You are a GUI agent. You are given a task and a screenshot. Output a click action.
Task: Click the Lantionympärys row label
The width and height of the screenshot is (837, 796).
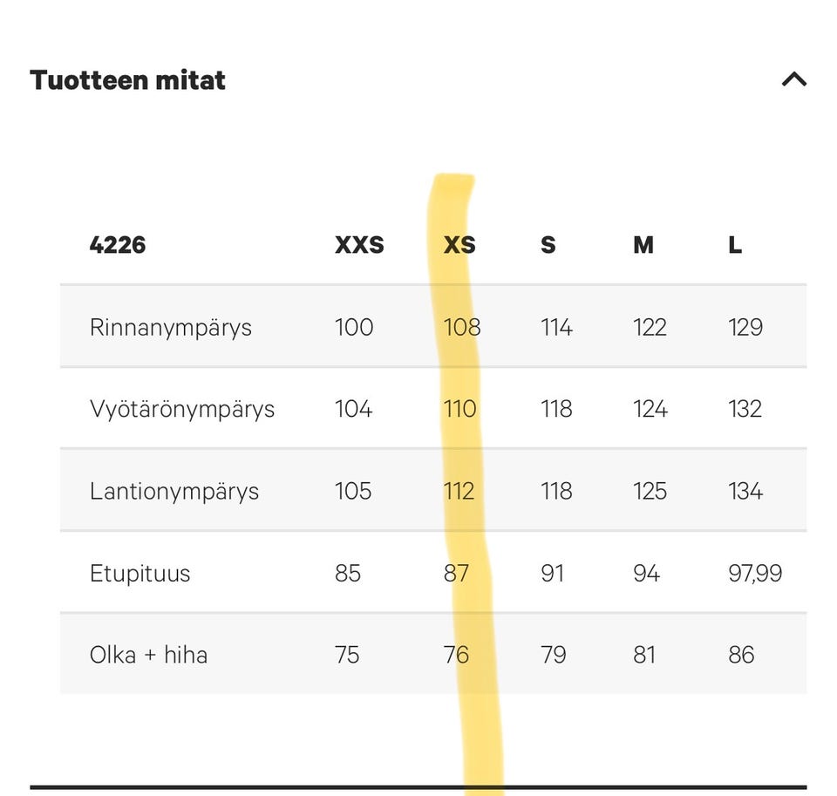pos(174,492)
